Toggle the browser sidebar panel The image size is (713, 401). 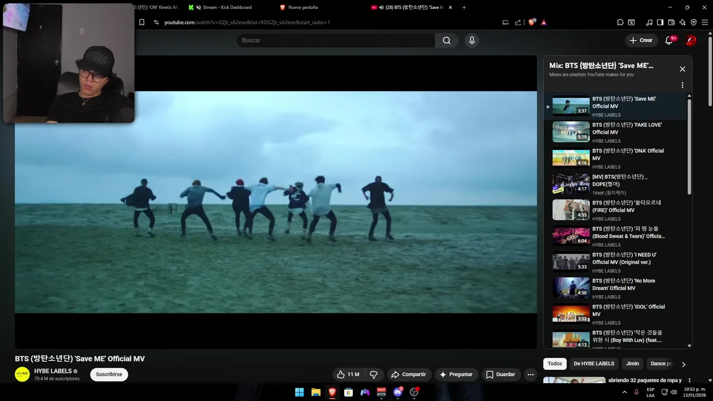click(660, 22)
